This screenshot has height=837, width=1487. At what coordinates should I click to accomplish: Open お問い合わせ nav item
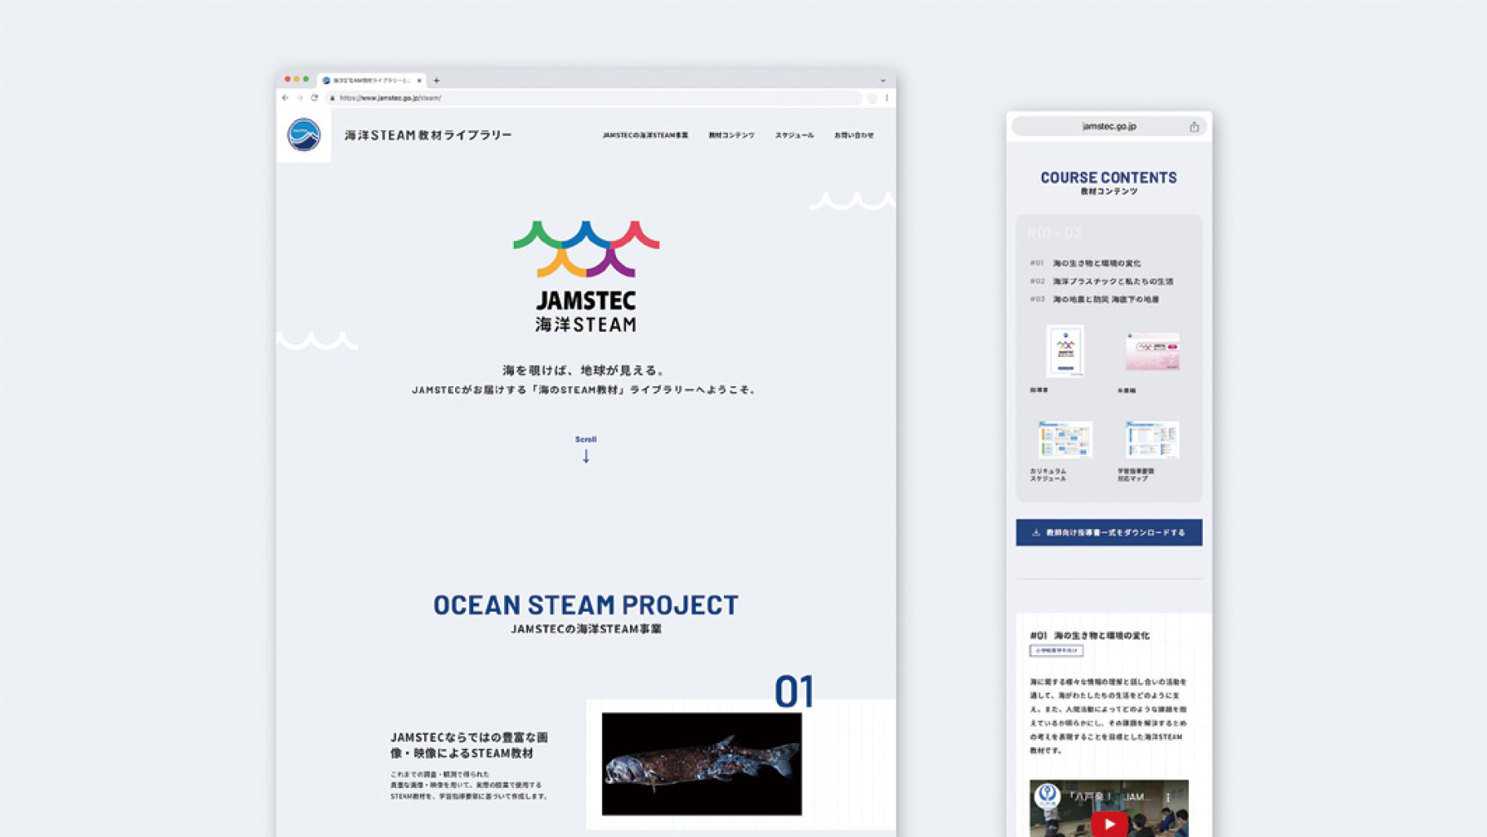pos(854,136)
